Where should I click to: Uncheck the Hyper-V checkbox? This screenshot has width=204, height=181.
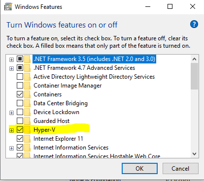pos(20,130)
